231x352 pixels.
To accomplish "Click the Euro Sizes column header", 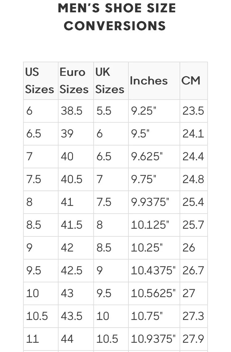I will [x=76, y=81].
